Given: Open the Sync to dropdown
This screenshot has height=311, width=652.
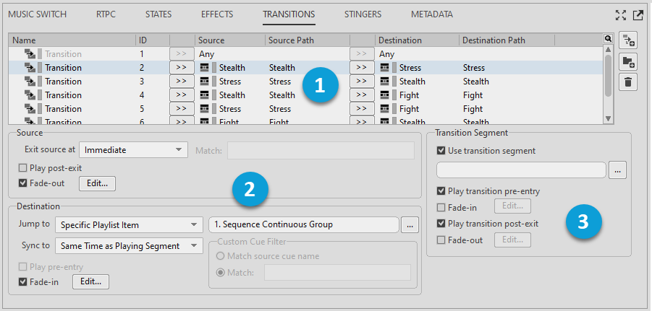Looking at the screenshot, I should point(130,246).
